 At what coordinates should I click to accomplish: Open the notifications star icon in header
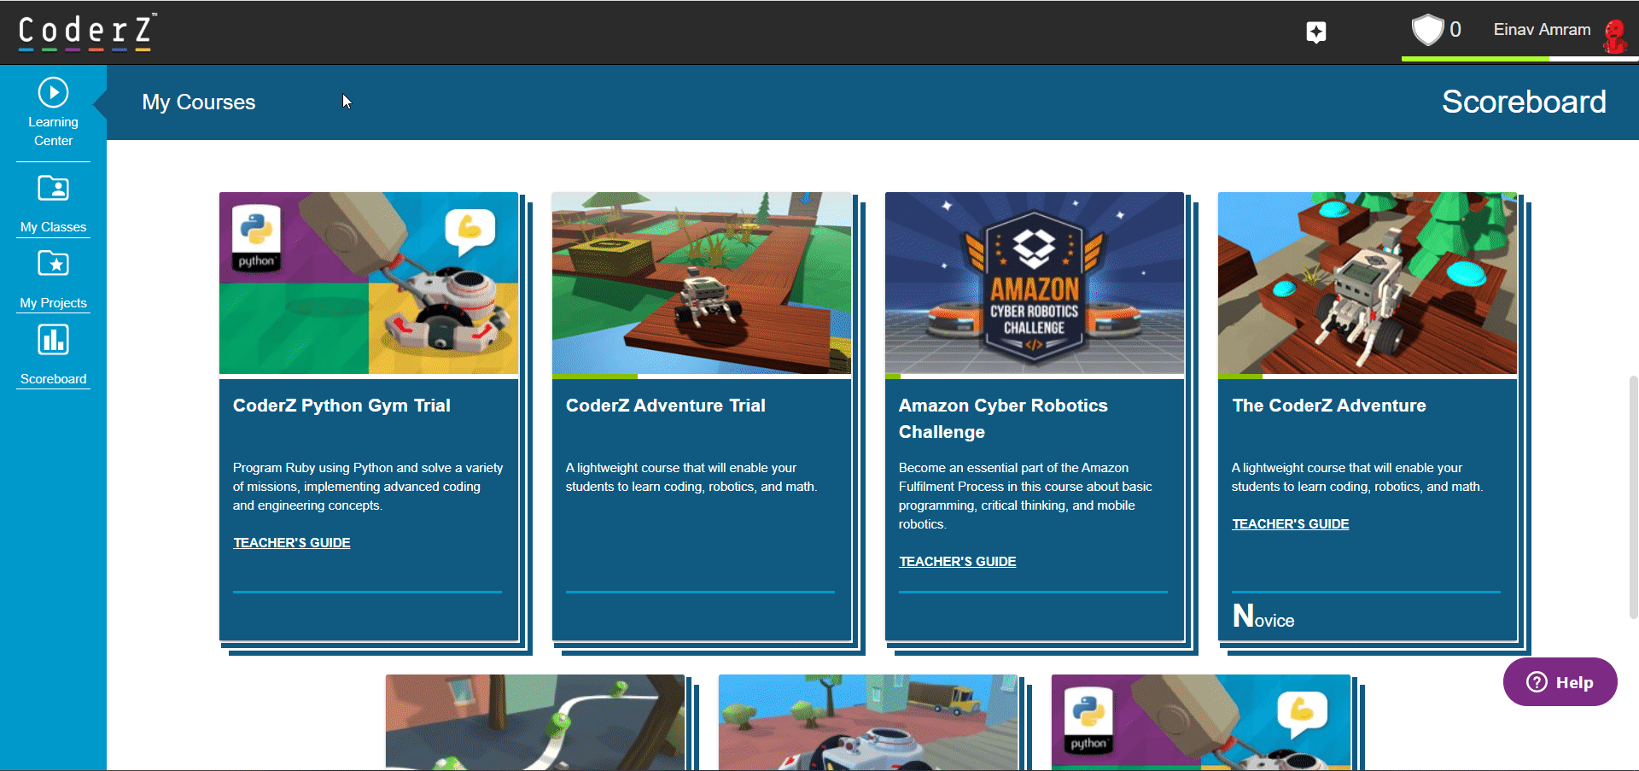[1315, 32]
